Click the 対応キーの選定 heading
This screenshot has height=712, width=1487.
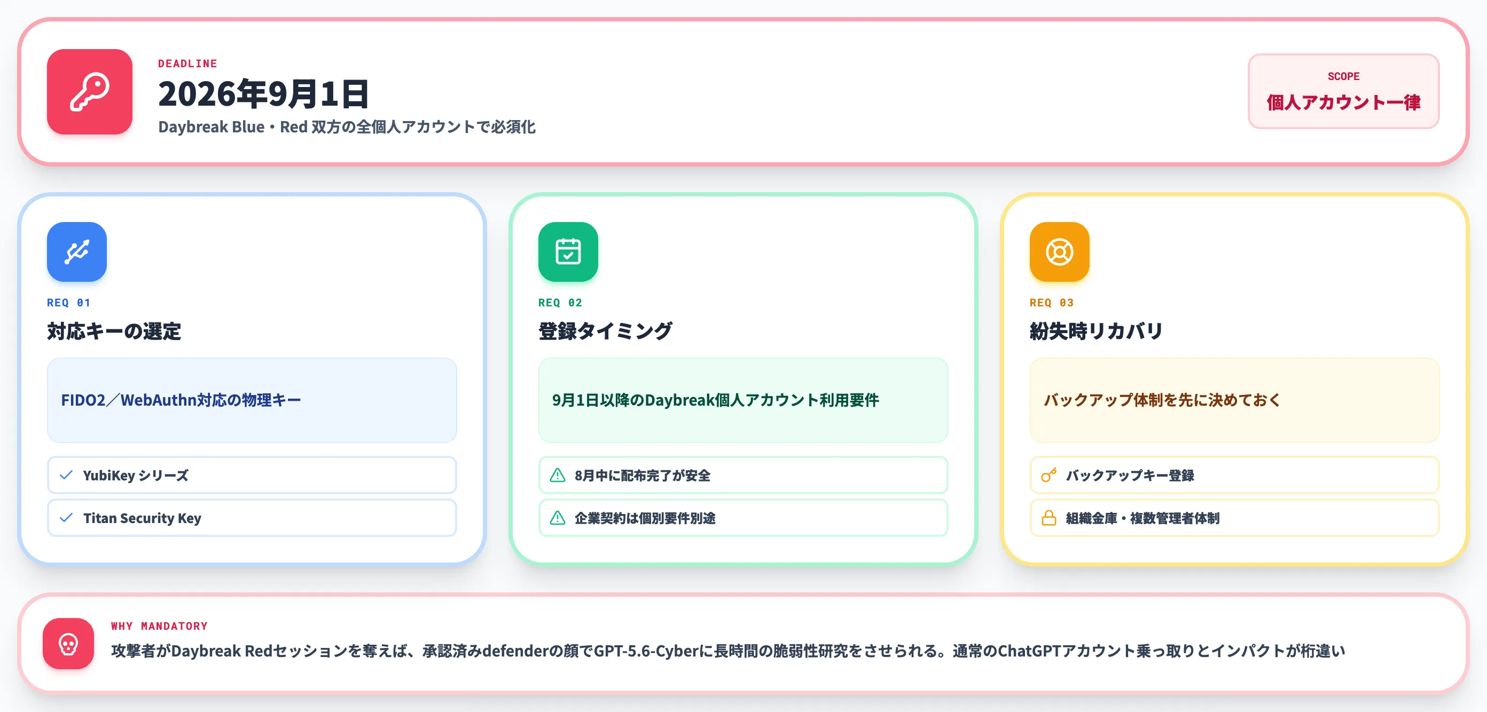click(114, 331)
